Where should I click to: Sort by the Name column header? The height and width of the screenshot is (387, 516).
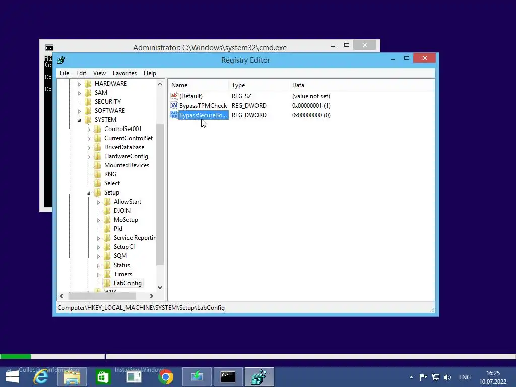pos(199,85)
